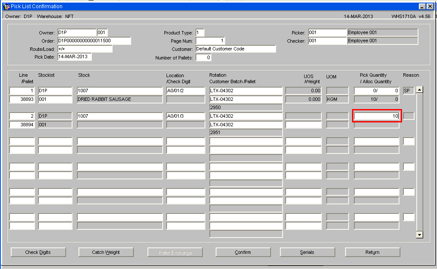Screen dimensions: 437x269
Task: Click the 001 field beside pallet 38894
Action: pyautogui.click(x=55, y=125)
